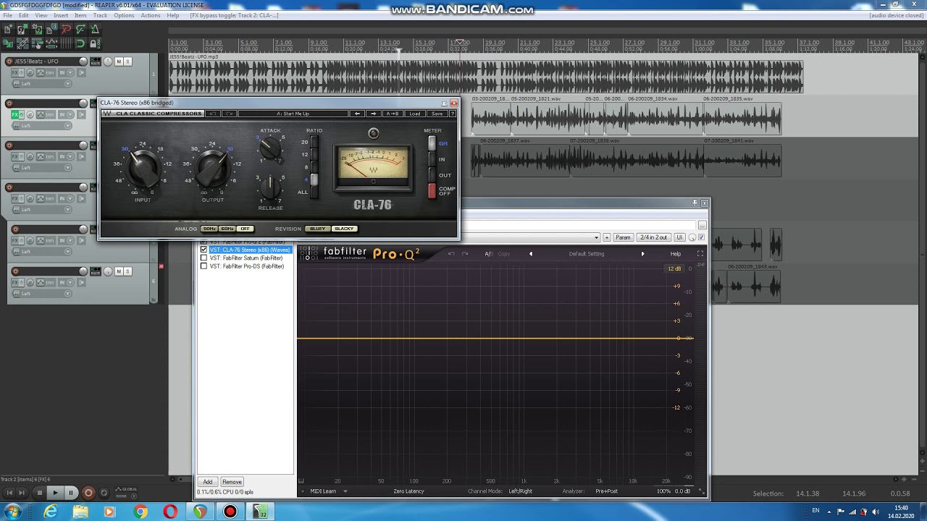This screenshot has width=927, height=521.
Task: Set CLA-76 meter to OUT
Action: tap(432, 175)
